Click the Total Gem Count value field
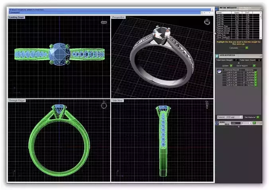269x190 pixels. (259, 60)
